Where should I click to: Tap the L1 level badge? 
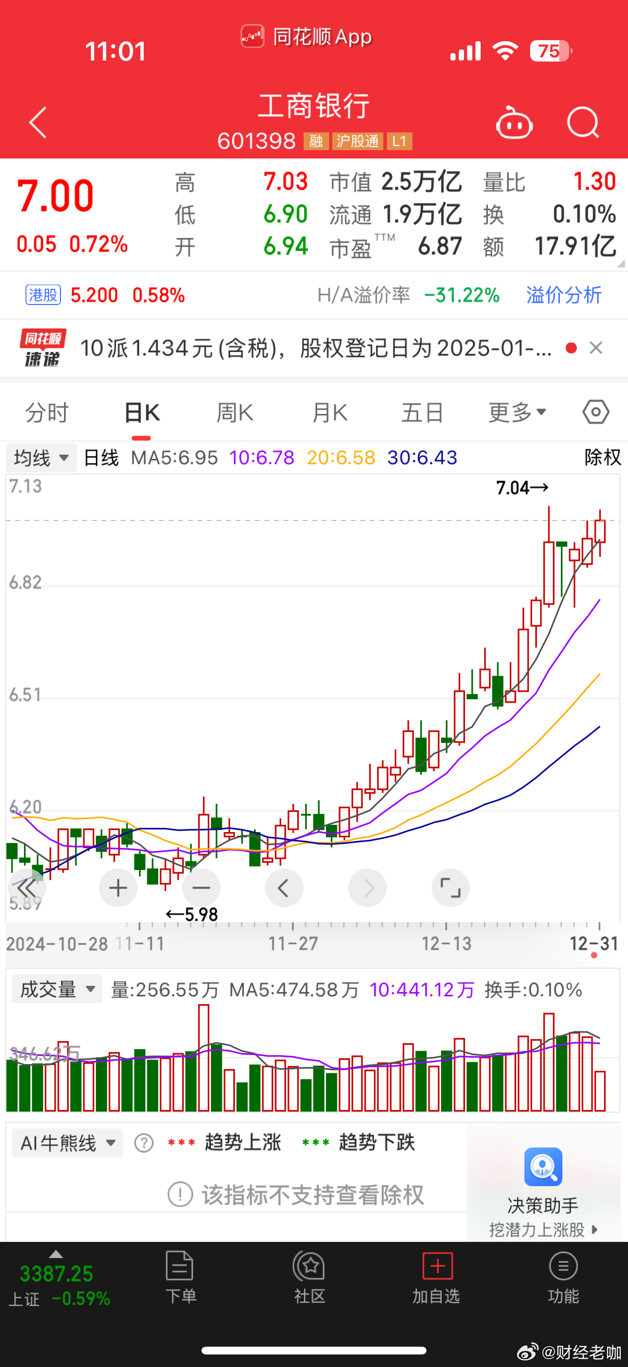pyautogui.click(x=399, y=141)
